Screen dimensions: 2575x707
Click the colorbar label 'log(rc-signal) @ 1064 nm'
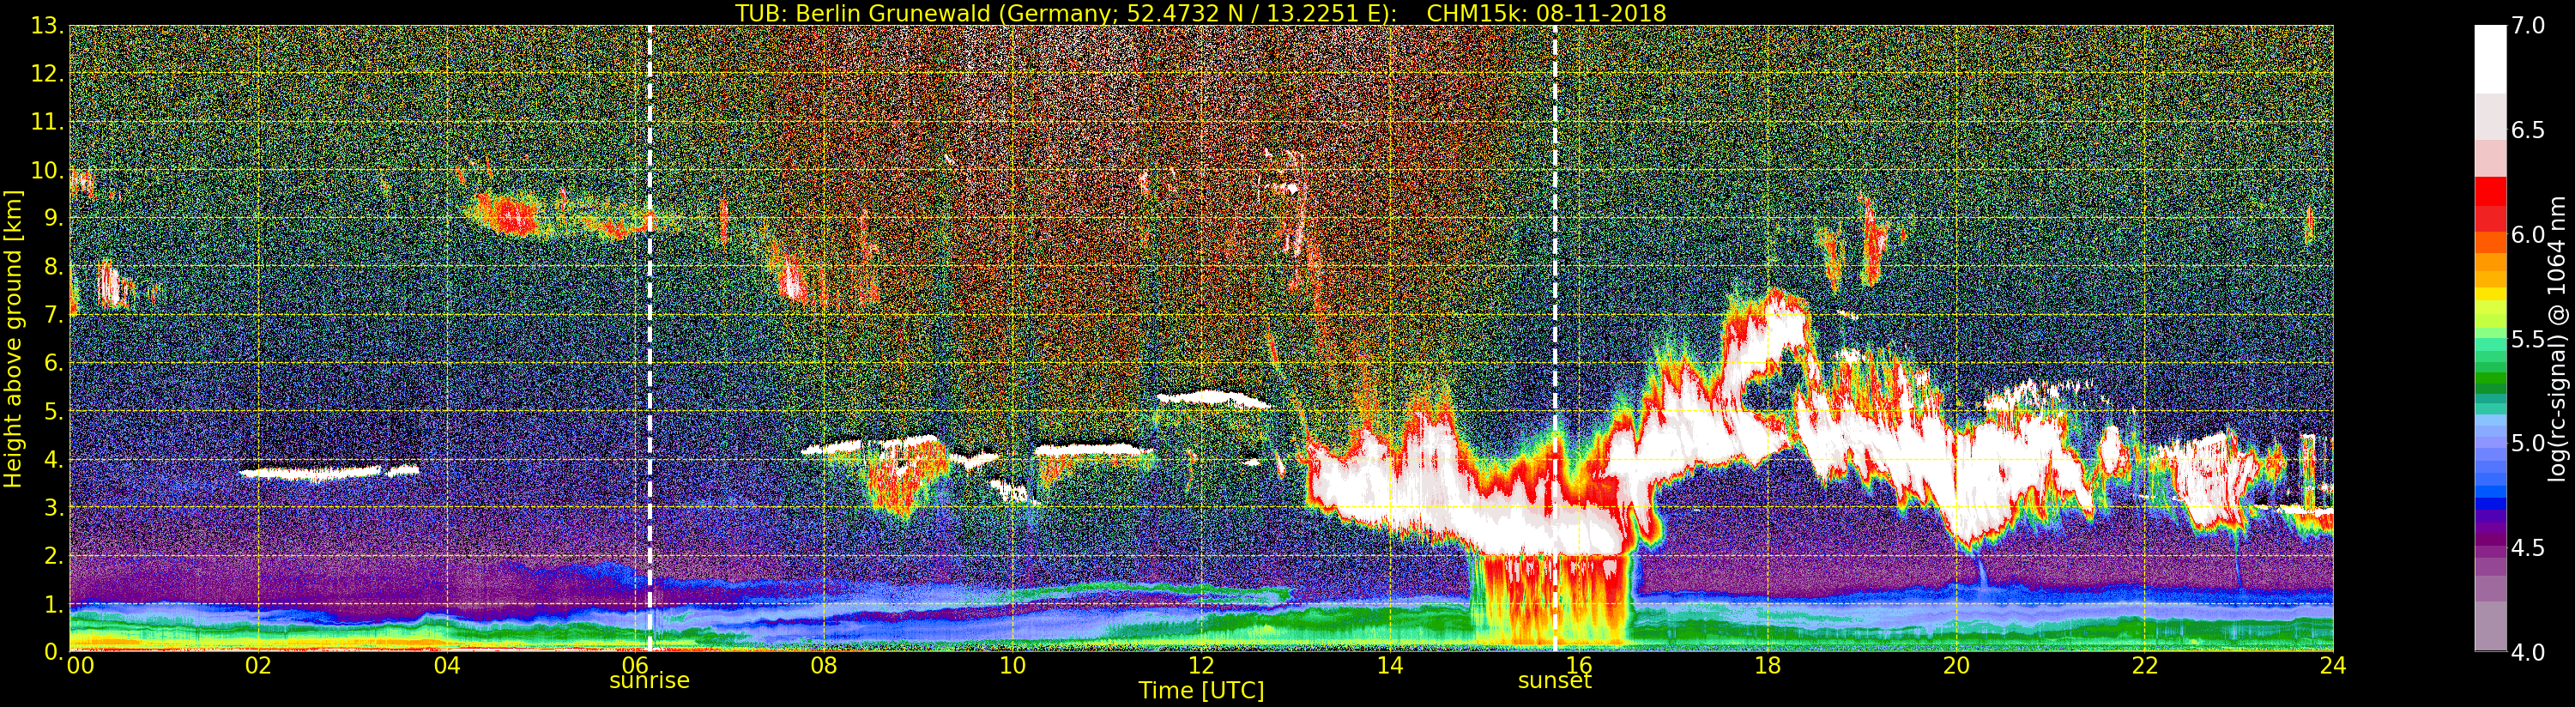[x=2559, y=338]
